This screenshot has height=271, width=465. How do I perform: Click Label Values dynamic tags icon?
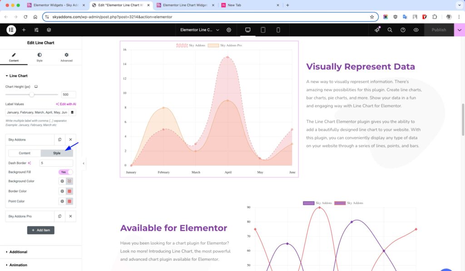(x=72, y=113)
